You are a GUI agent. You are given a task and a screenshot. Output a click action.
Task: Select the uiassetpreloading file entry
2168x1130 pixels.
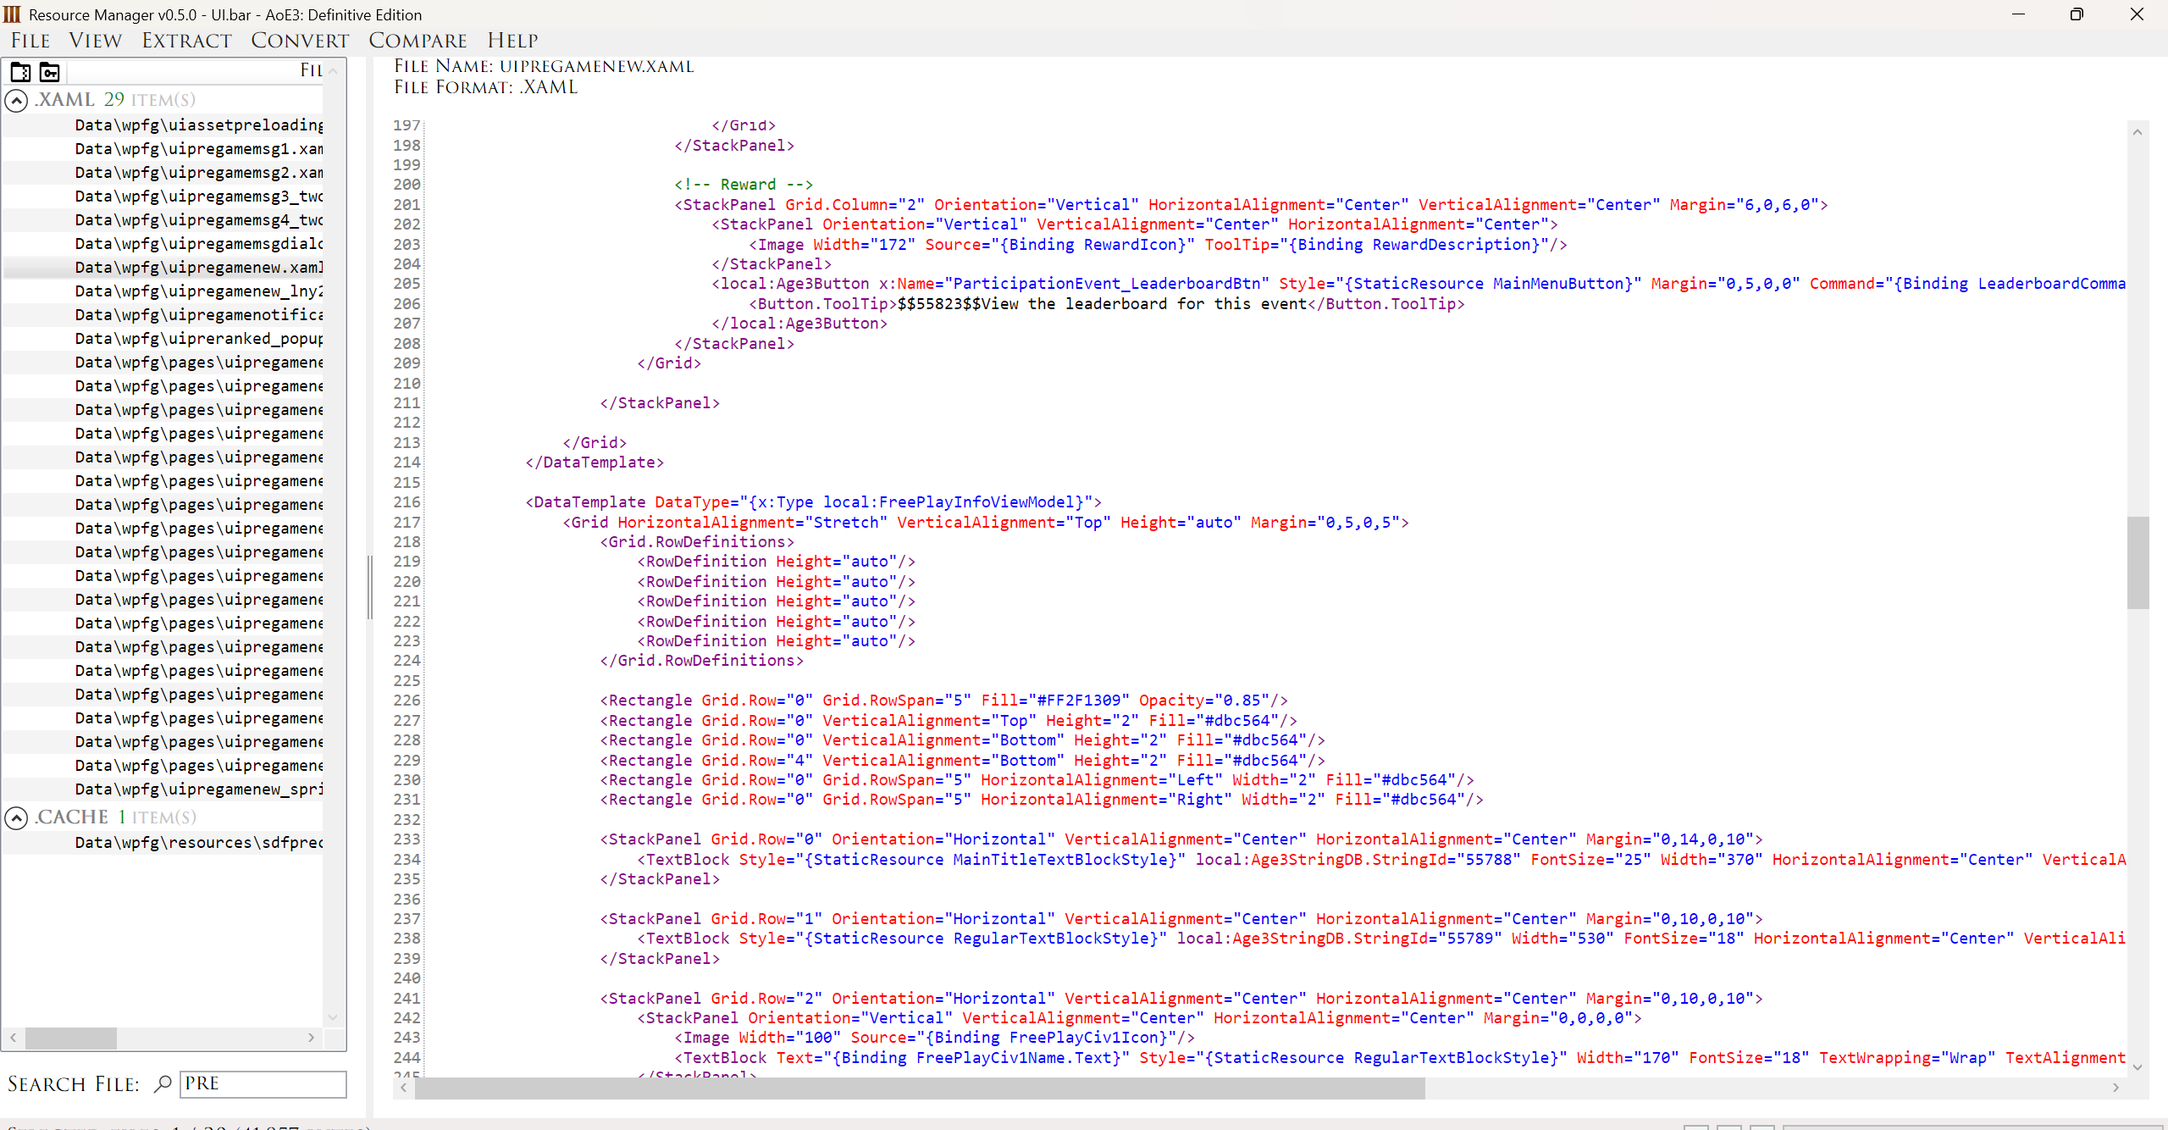198,125
